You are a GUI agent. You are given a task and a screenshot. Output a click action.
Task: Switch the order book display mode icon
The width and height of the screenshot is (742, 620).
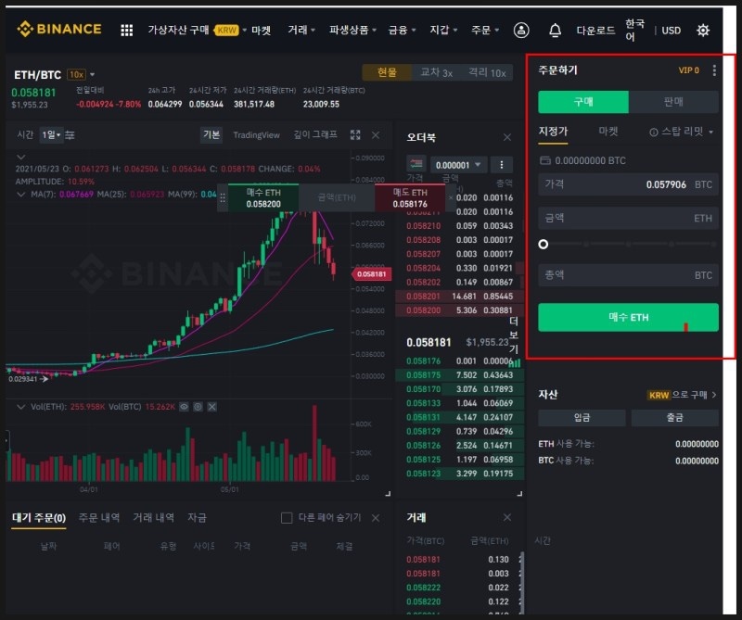[x=416, y=164]
